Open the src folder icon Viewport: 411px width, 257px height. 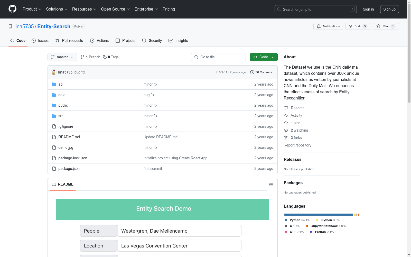tap(54, 116)
